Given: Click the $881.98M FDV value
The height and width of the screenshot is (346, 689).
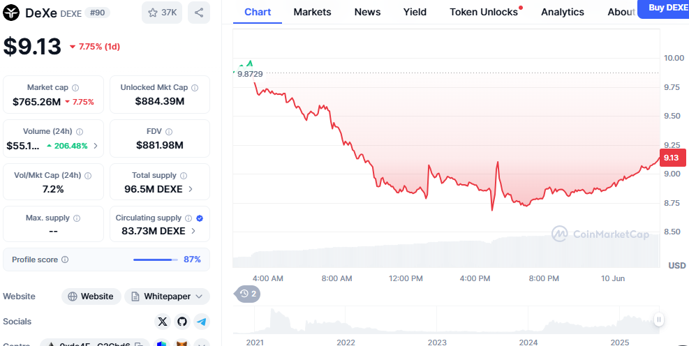Looking at the screenshot, I should 159,145.
